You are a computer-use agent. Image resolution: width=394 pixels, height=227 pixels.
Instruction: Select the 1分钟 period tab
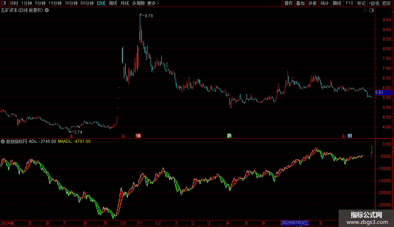click(26, 3)
